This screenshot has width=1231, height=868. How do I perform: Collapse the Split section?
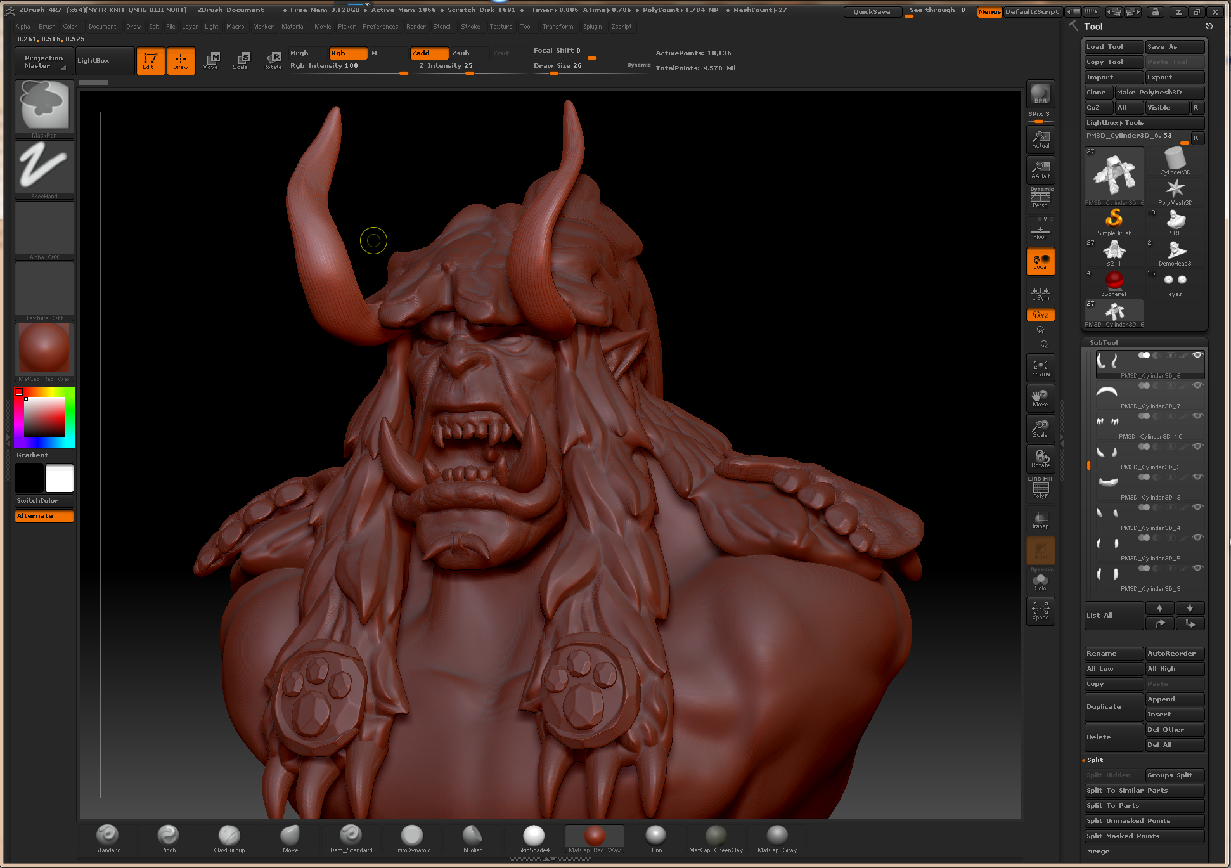coord(1095,760)
